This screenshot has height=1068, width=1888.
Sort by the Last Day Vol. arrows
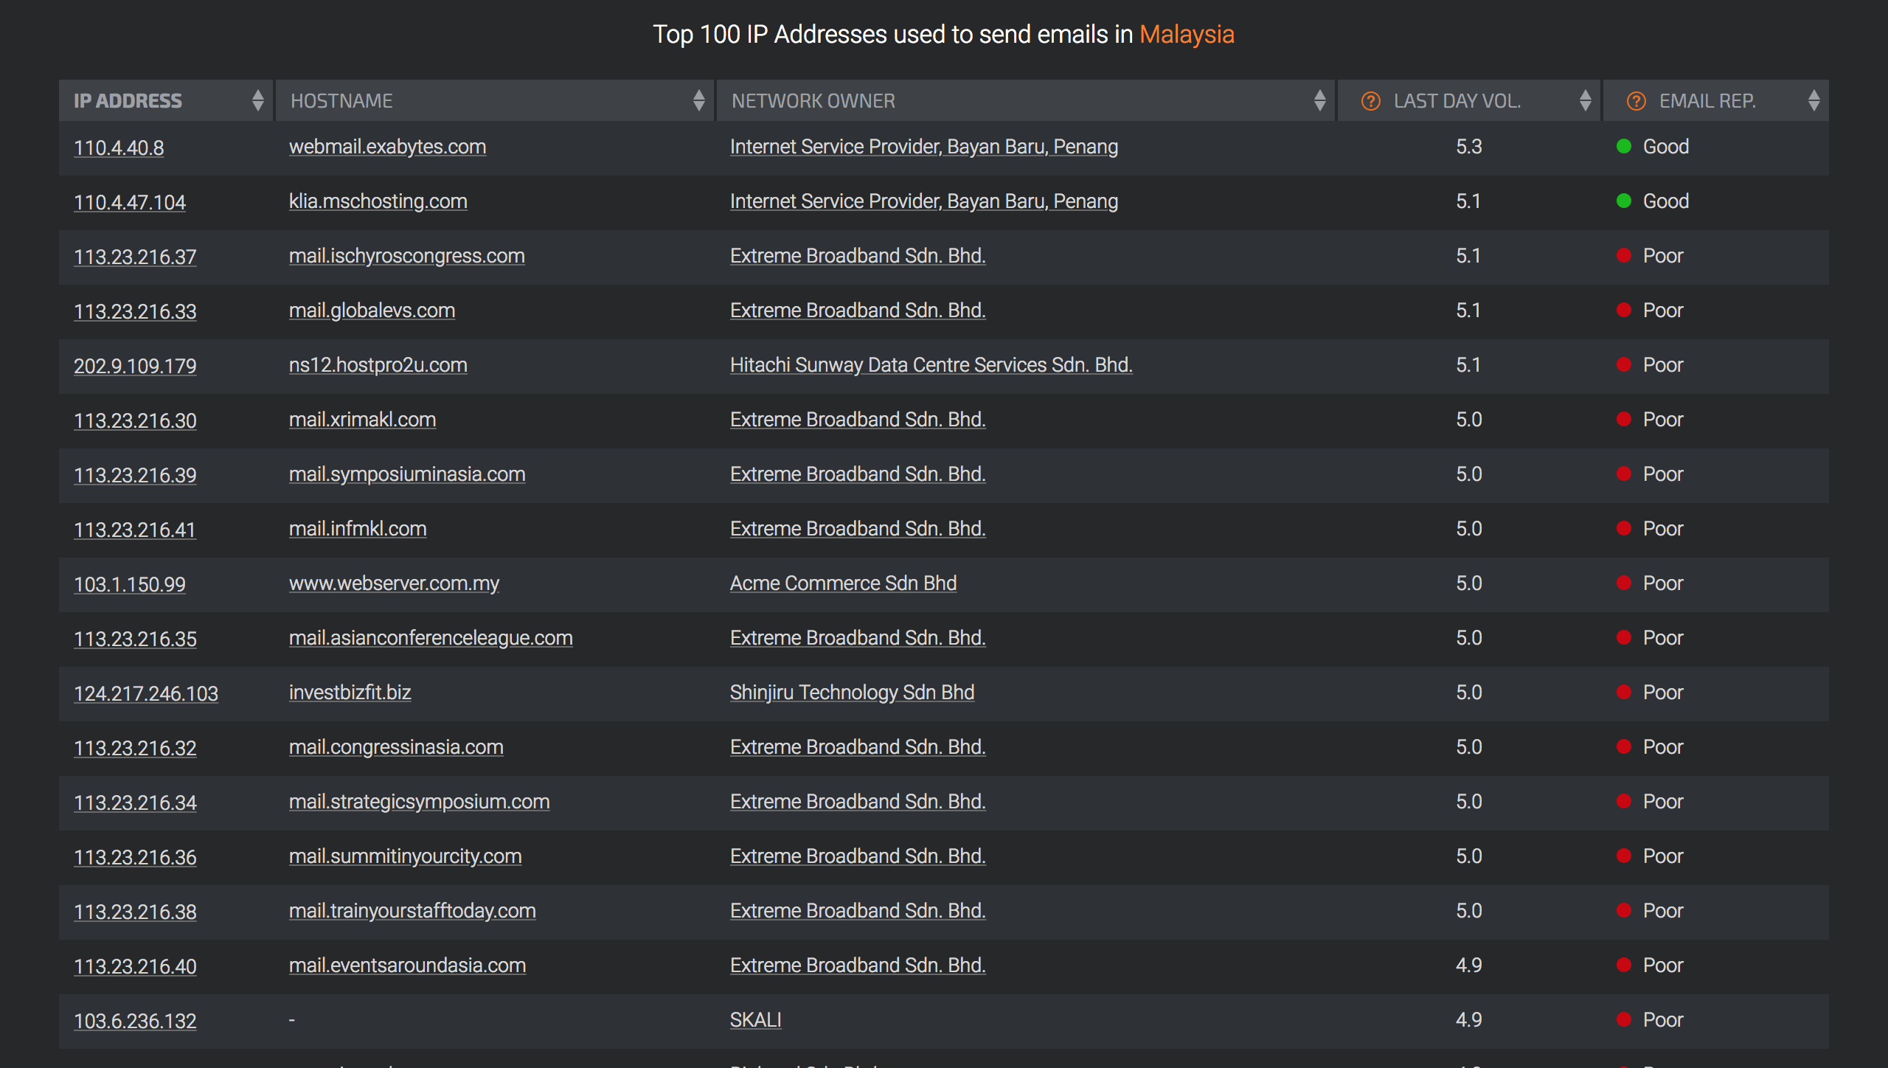tap(1585, 100)
